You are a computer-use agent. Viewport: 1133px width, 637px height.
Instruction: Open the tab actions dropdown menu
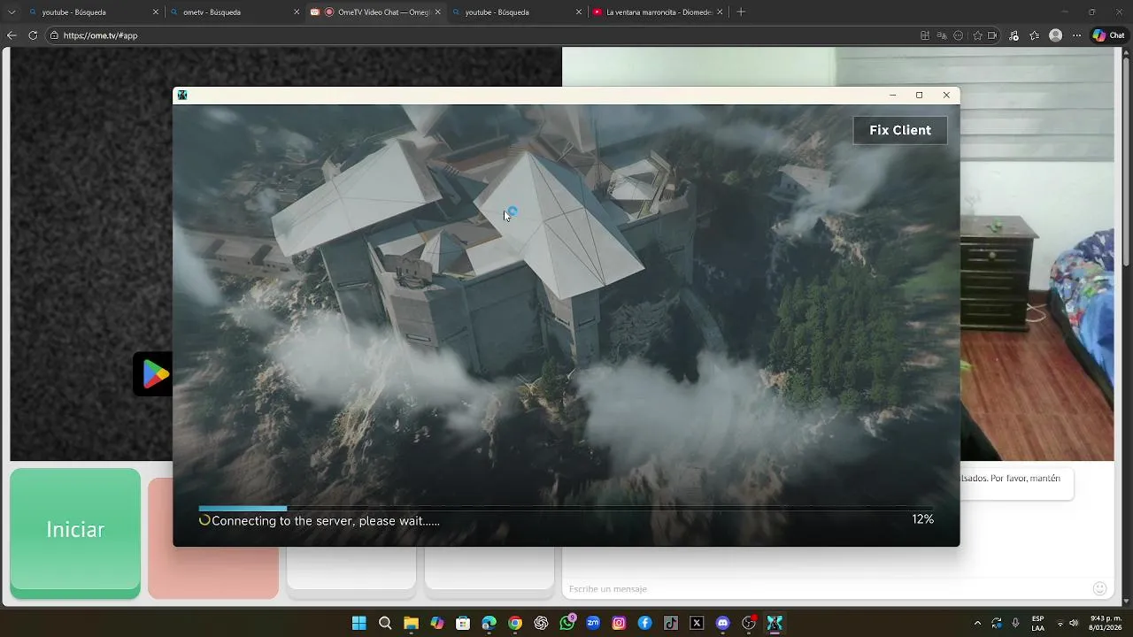(12, 12)
